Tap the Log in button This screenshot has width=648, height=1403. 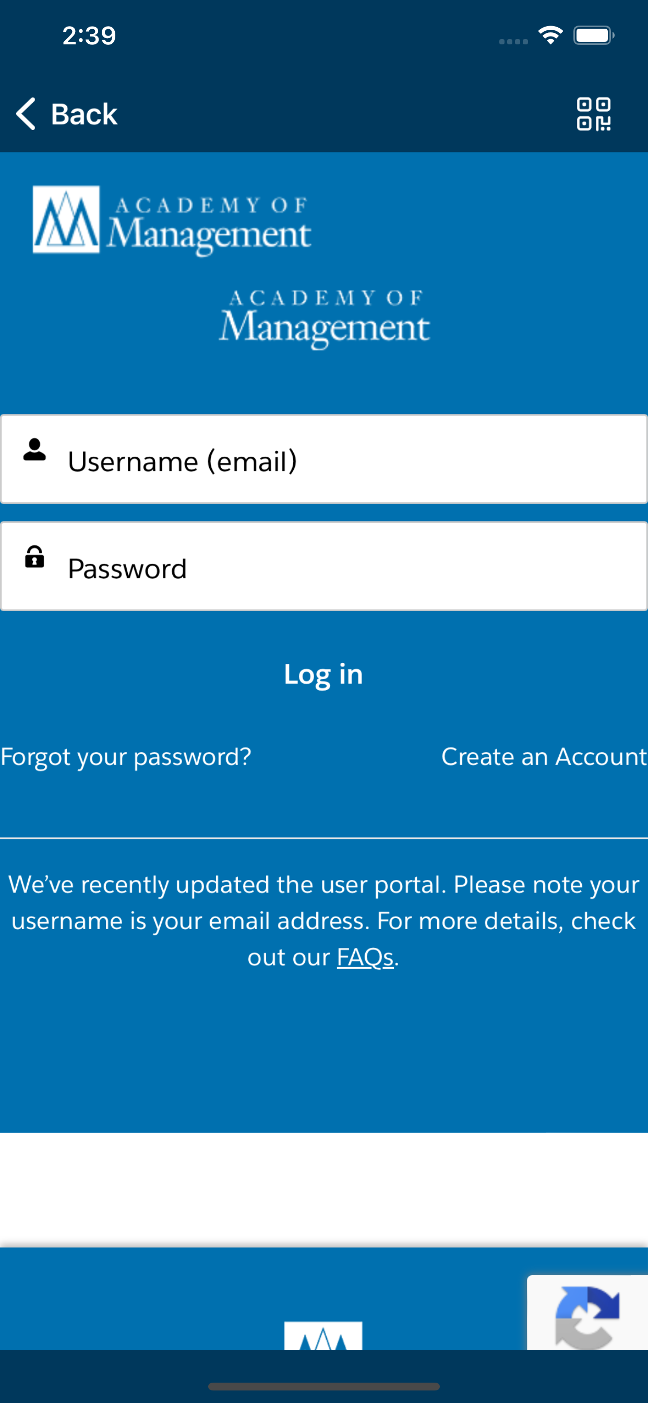323,675
